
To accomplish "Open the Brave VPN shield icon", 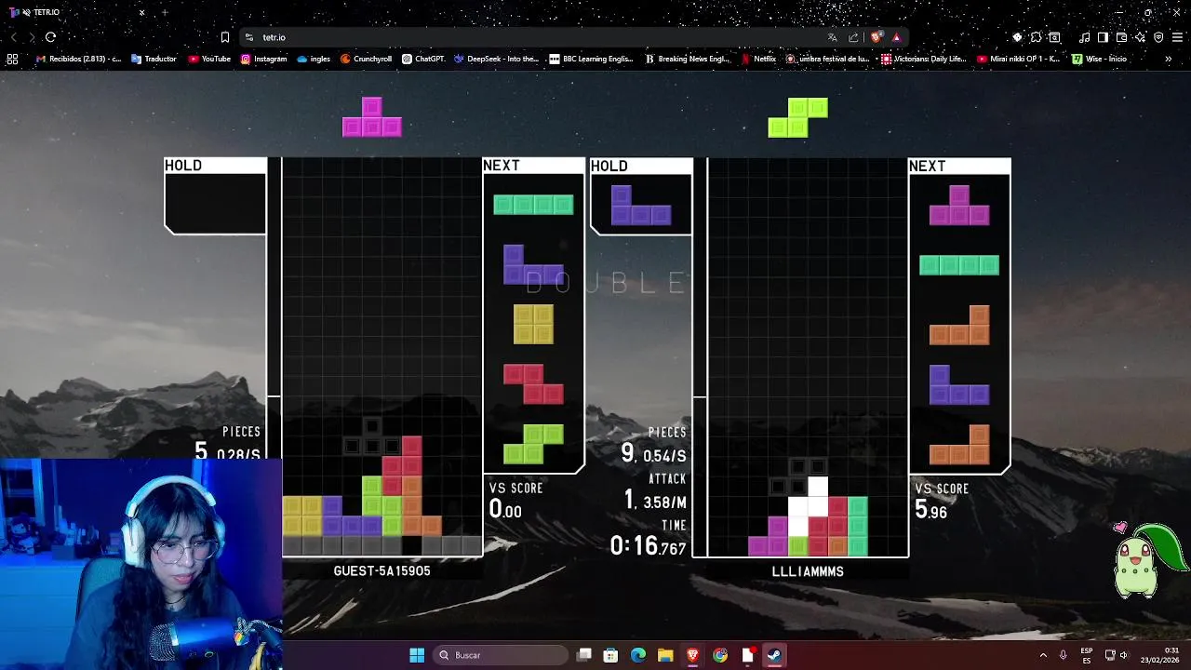I will pyautogui.click(x=1158, y=37).
